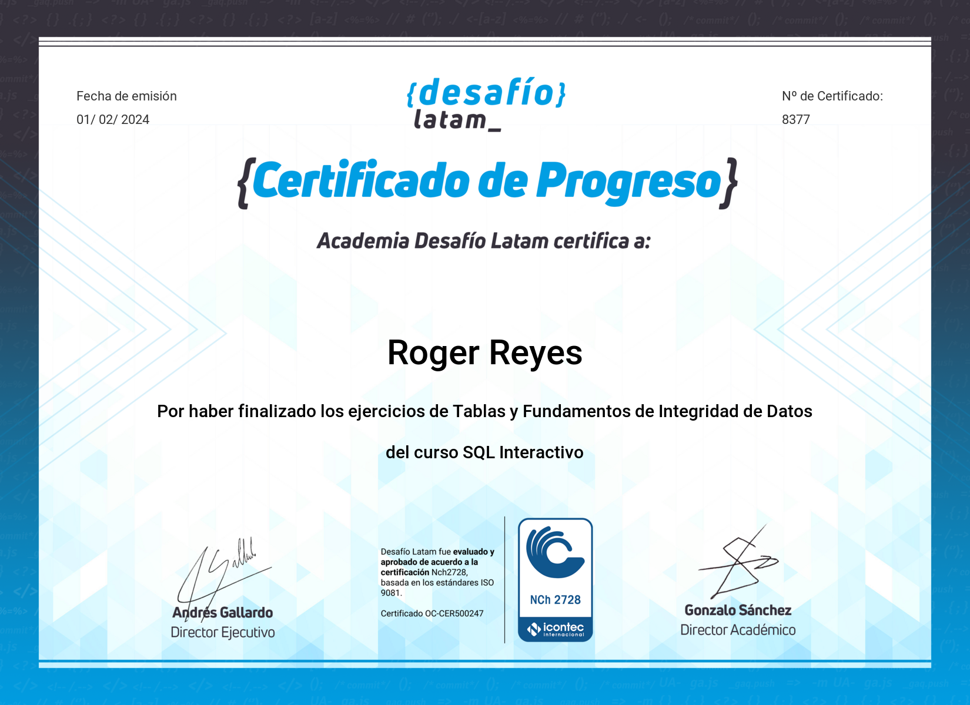Click the Icontec NCh 2728 certification badge

pos(556,580)
